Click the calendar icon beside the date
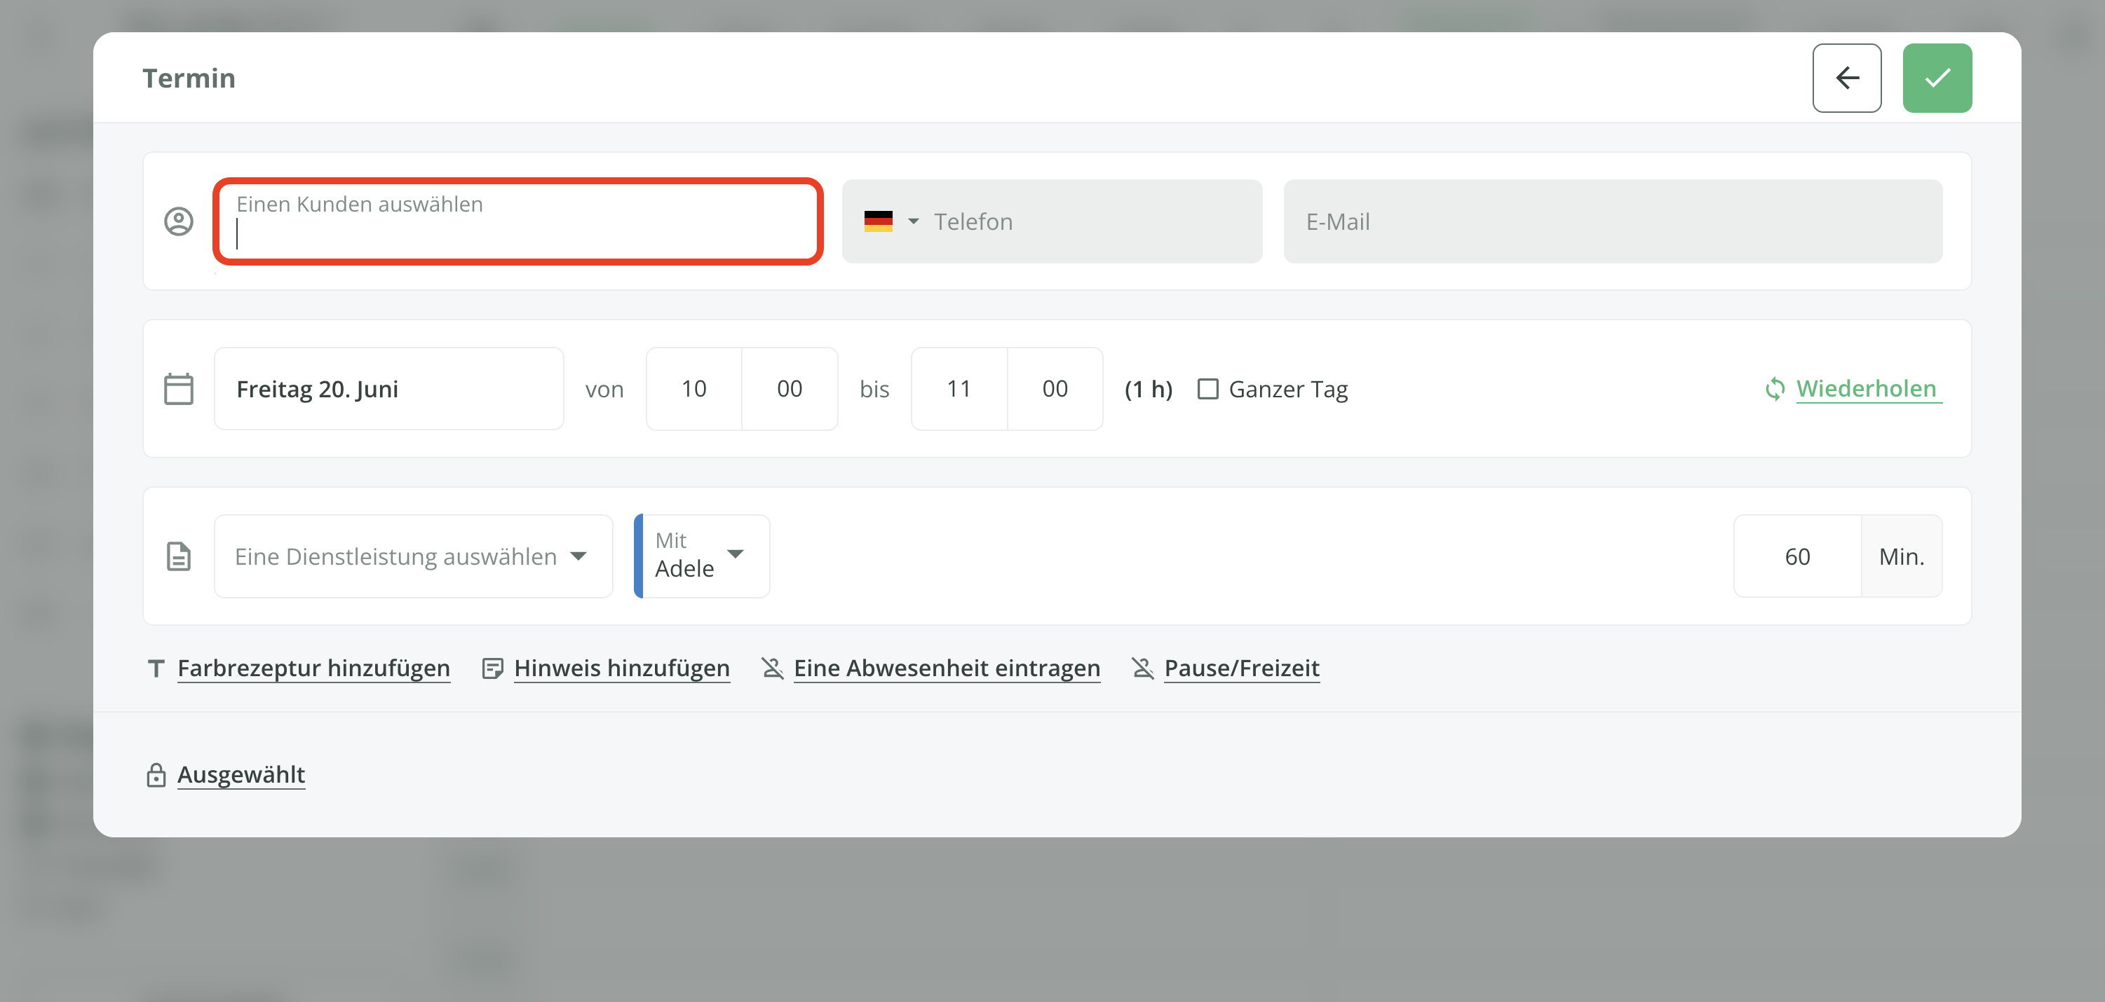2105x1002 pixels. (x=179, y=389)
